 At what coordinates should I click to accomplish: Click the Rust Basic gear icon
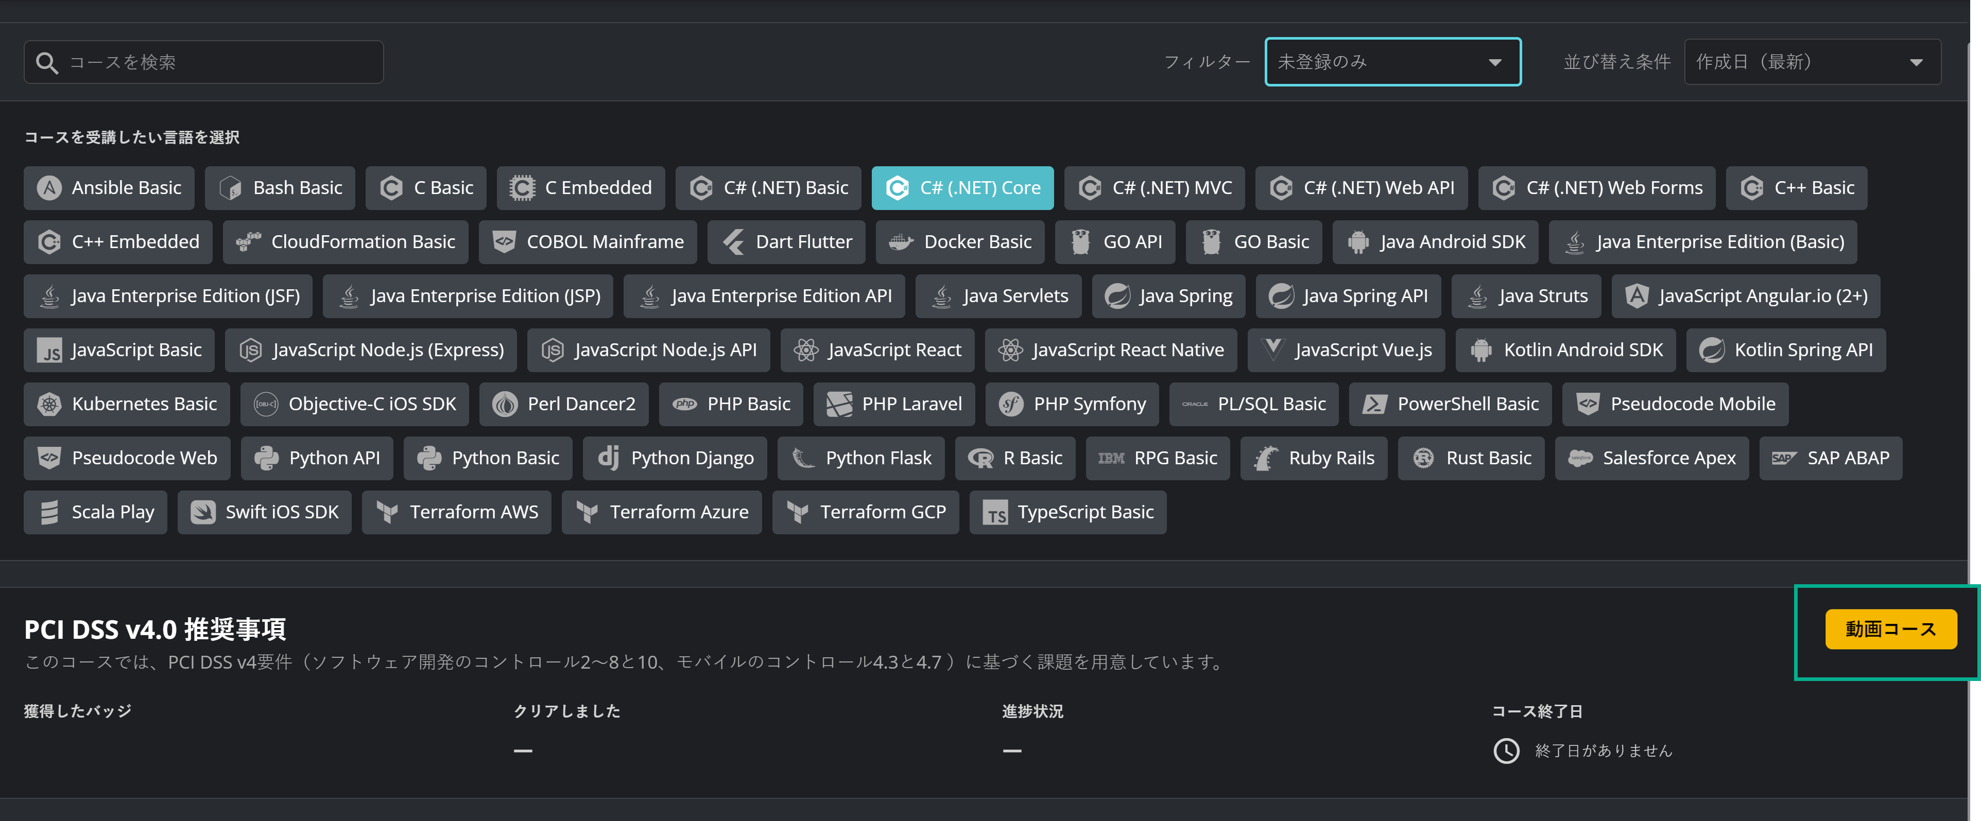(1423, 458)
